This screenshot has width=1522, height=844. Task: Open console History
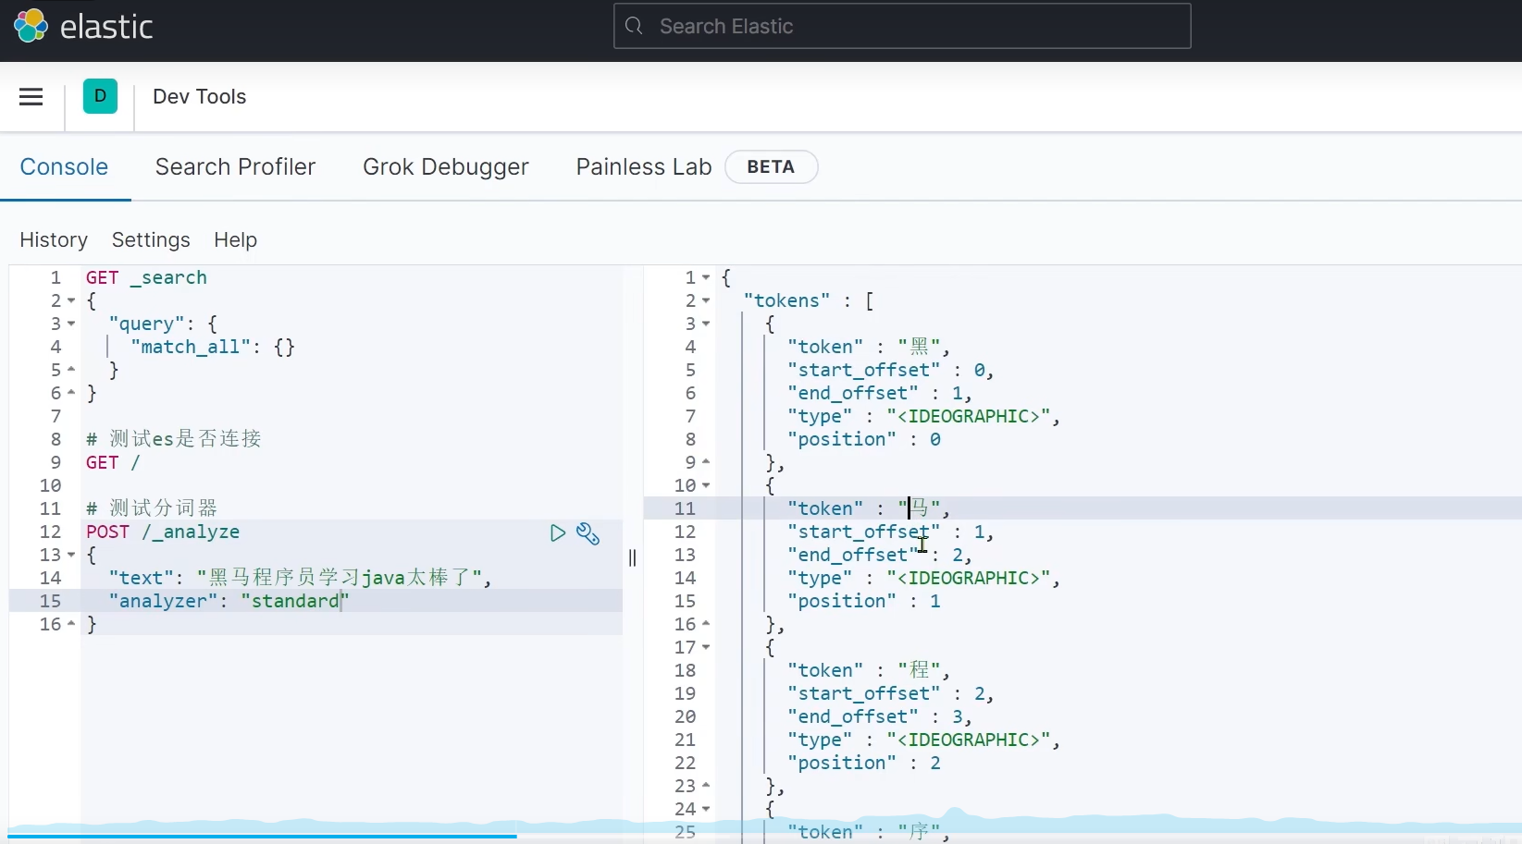(x=54, y=240)
